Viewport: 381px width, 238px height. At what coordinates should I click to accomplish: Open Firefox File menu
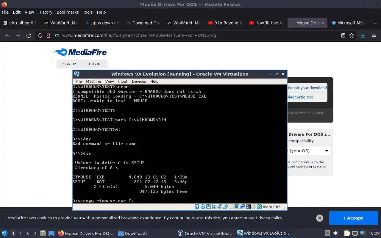(x=5, y=12)
